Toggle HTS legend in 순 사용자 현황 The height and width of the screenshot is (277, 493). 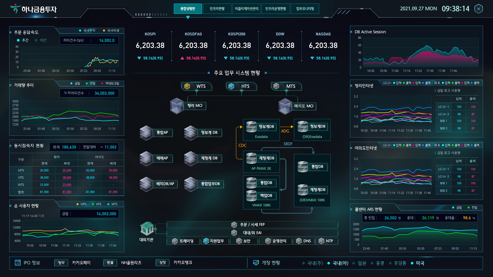tap(97, 204)
